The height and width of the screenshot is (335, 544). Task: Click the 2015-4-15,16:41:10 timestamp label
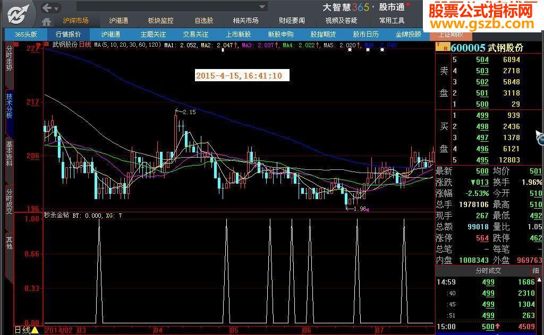242,75
